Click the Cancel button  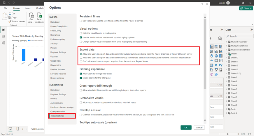[x=199, y=127]
